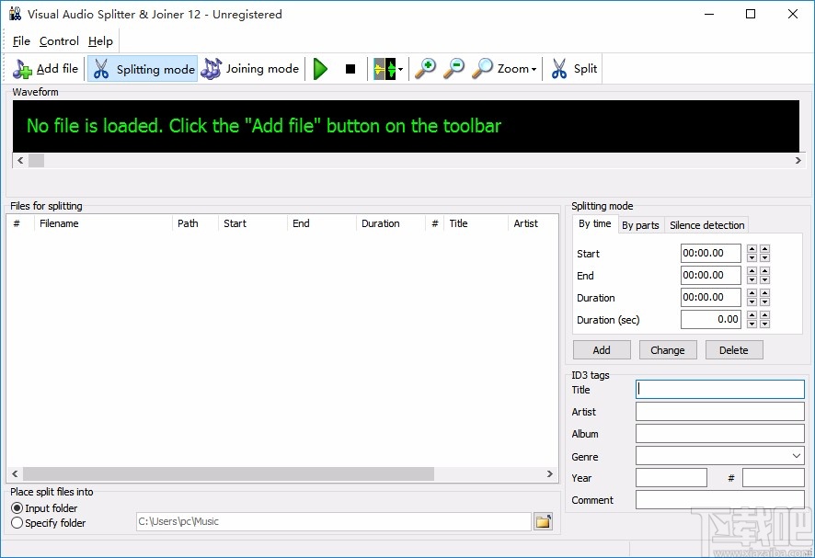Viewport: 815px width, 558px height.
Task: Click the Artist column header in file list
Action: click(533, 223)
